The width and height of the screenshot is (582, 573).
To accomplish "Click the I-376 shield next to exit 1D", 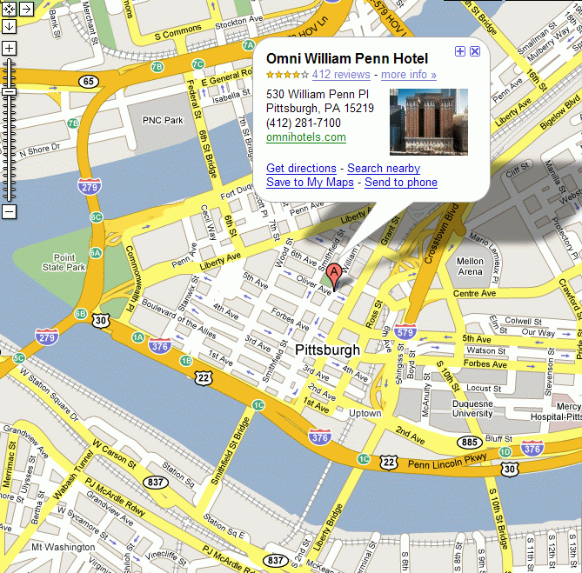I will coord(532,449).
